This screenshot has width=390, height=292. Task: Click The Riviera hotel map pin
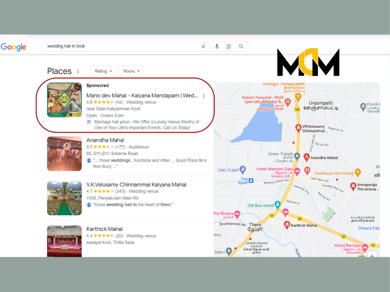click(237, 214)
